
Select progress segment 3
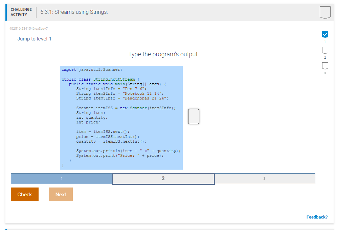(x=265, y=178)
